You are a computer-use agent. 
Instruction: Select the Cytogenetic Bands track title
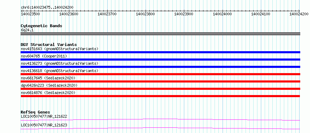coord(41,26)
